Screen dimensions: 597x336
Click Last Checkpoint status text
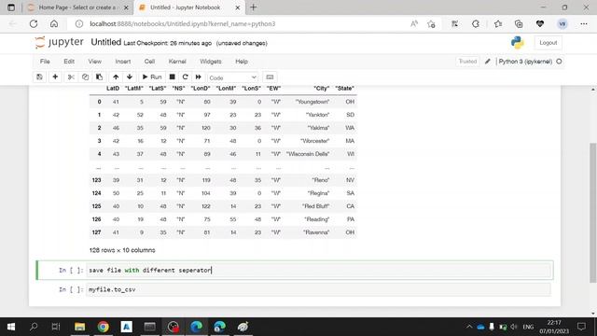[x=168, y=43]
